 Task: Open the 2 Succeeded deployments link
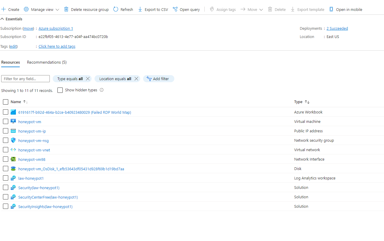click(337, 29)
